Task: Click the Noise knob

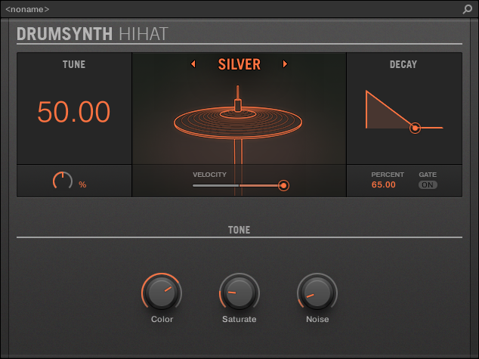Action: [x=317, y=292]
